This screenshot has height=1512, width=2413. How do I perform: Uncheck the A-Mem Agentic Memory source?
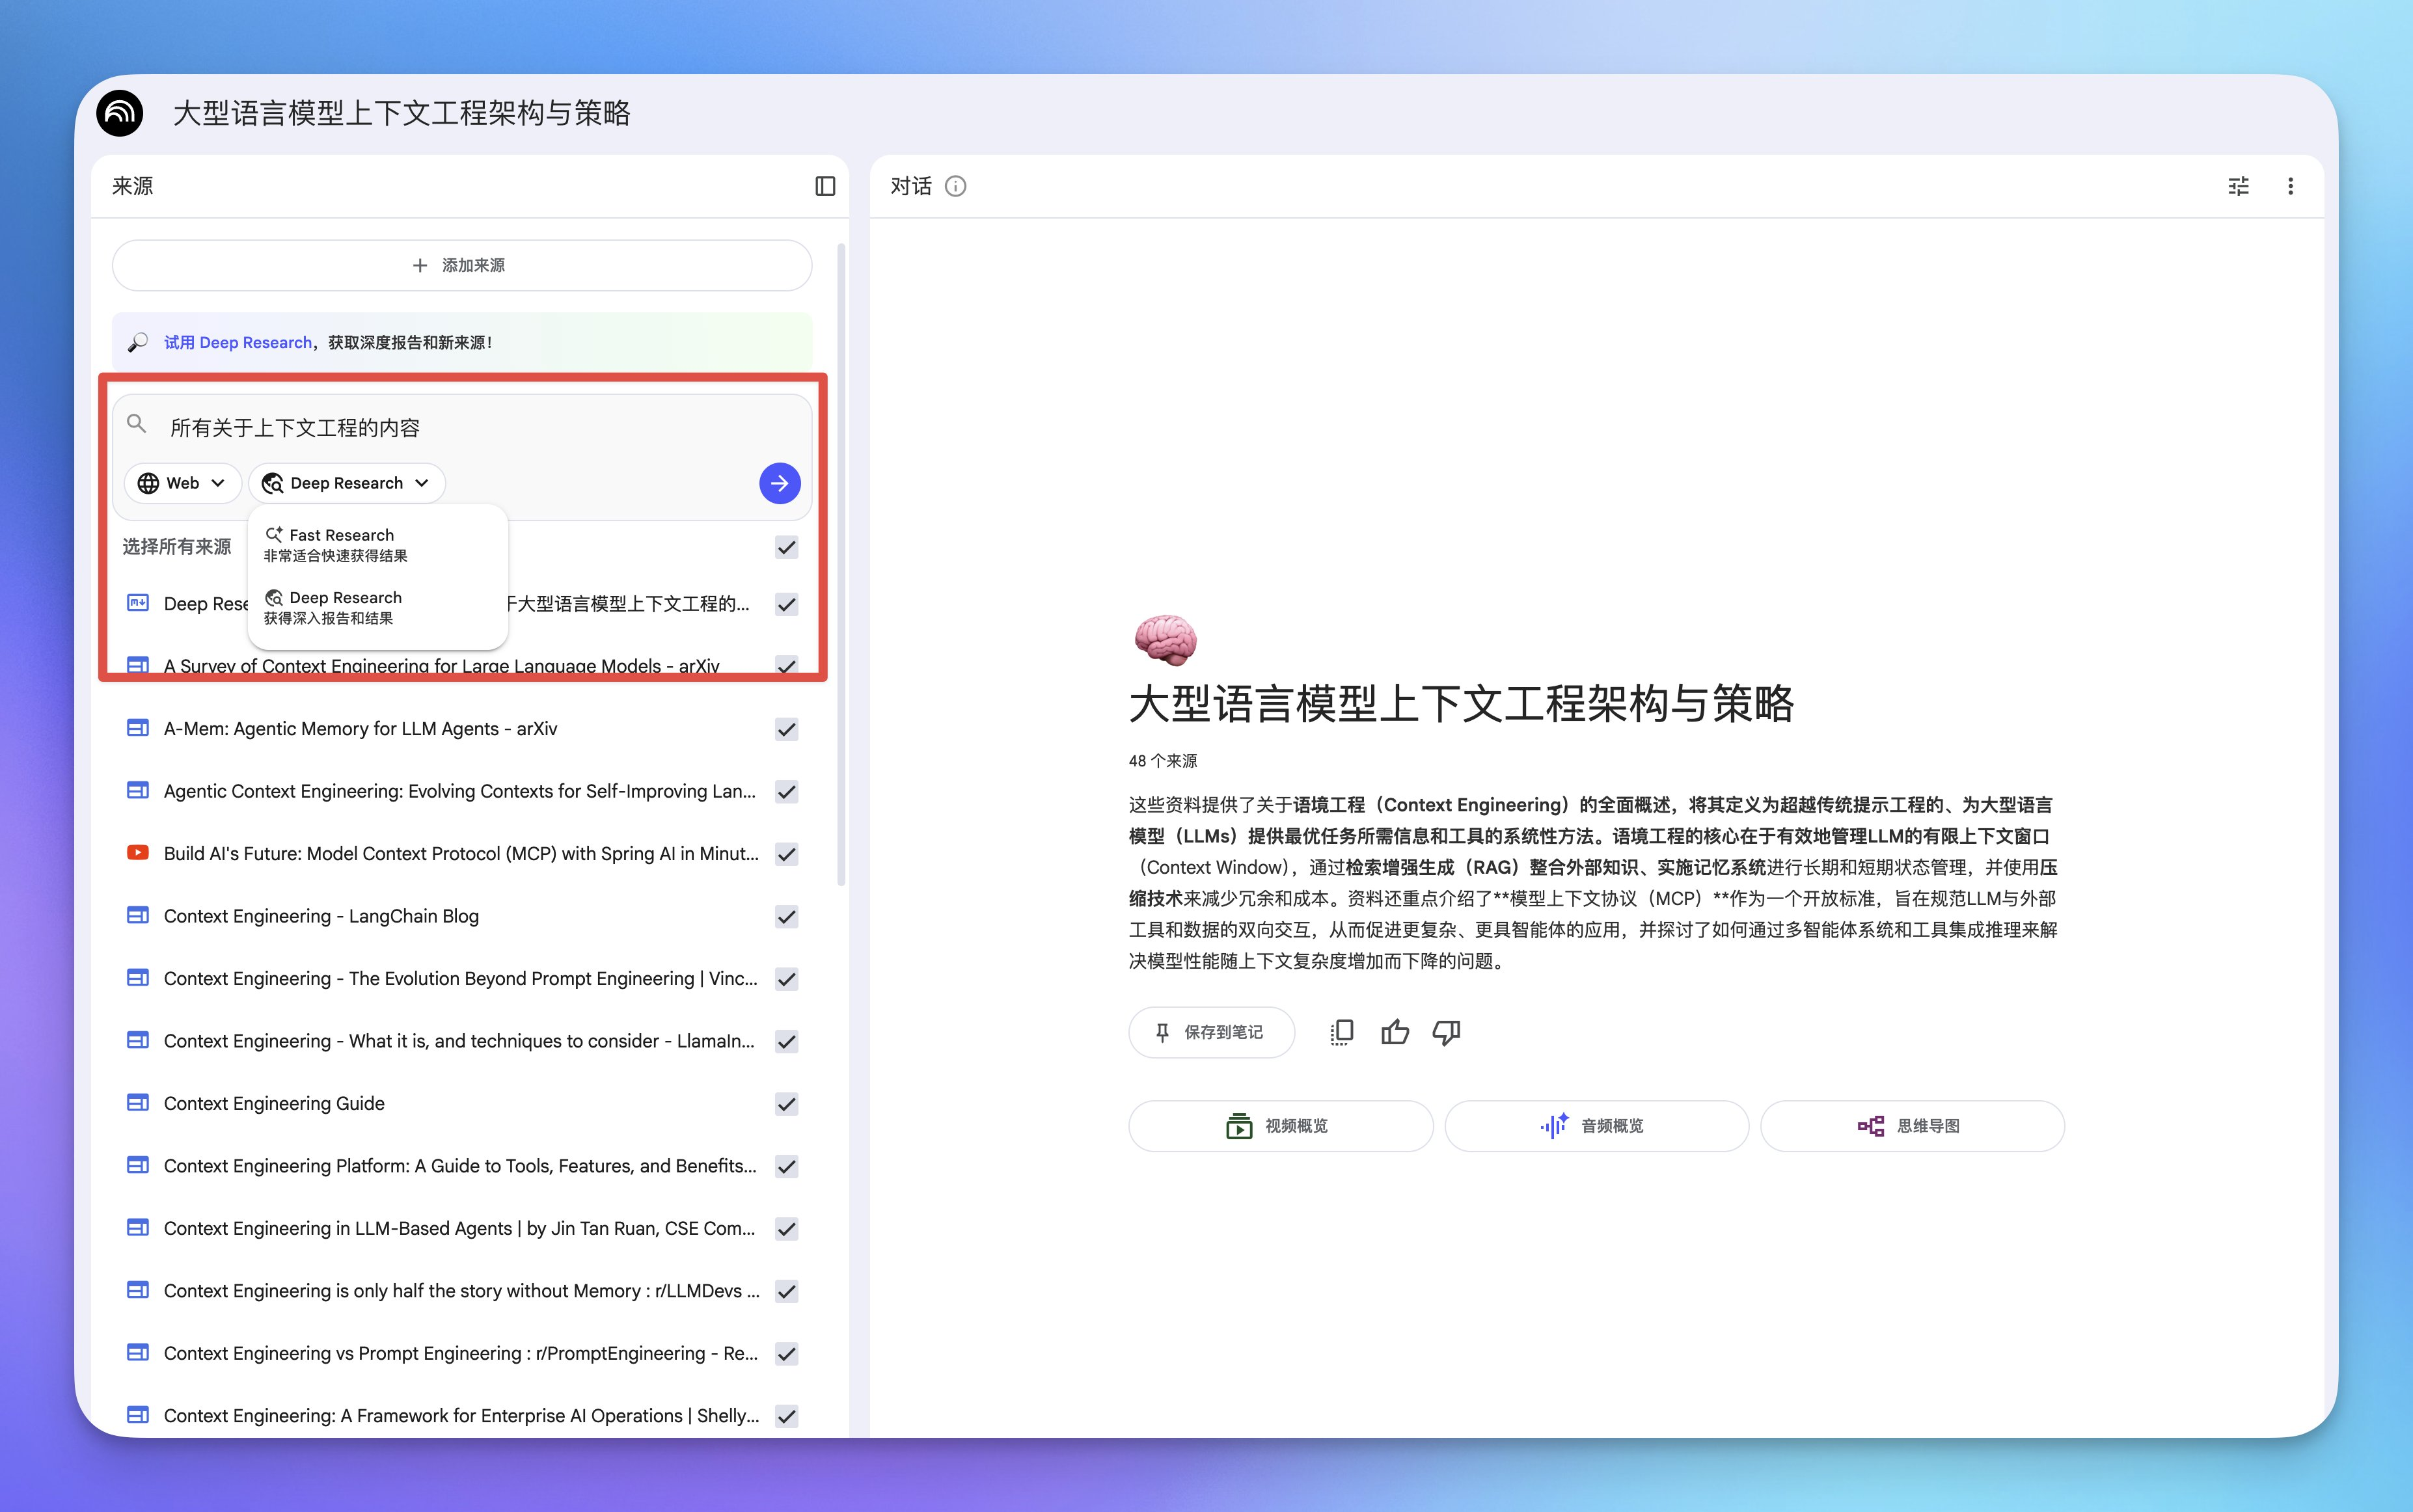point(787,729)
